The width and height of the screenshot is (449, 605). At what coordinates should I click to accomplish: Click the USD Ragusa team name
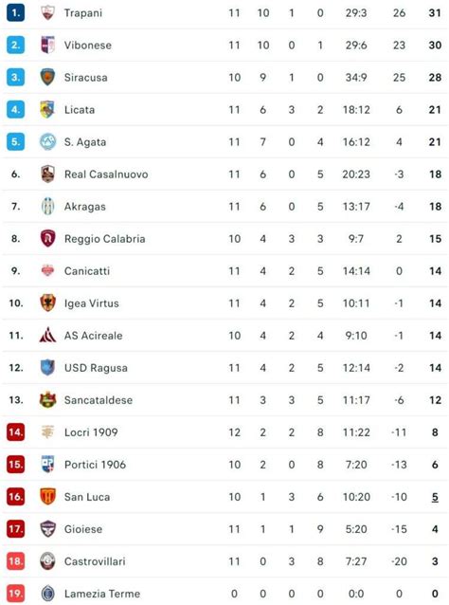(96, 368)
